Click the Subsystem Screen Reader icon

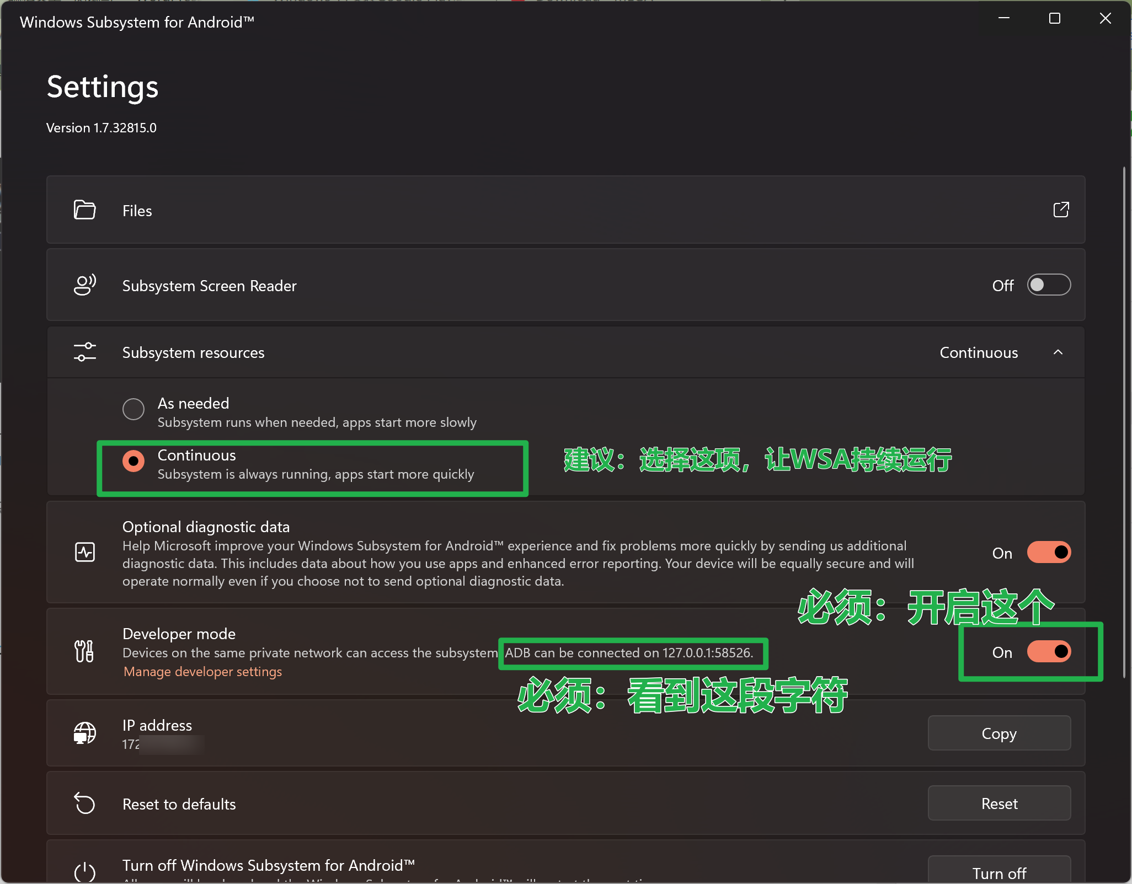[x=84, y=285]
